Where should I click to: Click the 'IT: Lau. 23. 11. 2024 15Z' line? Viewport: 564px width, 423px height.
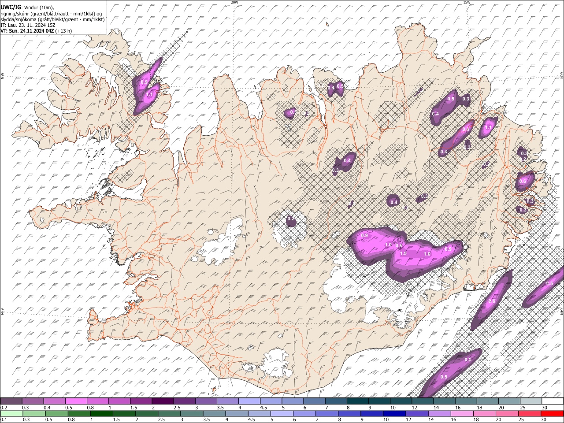[x=28, y=25]
